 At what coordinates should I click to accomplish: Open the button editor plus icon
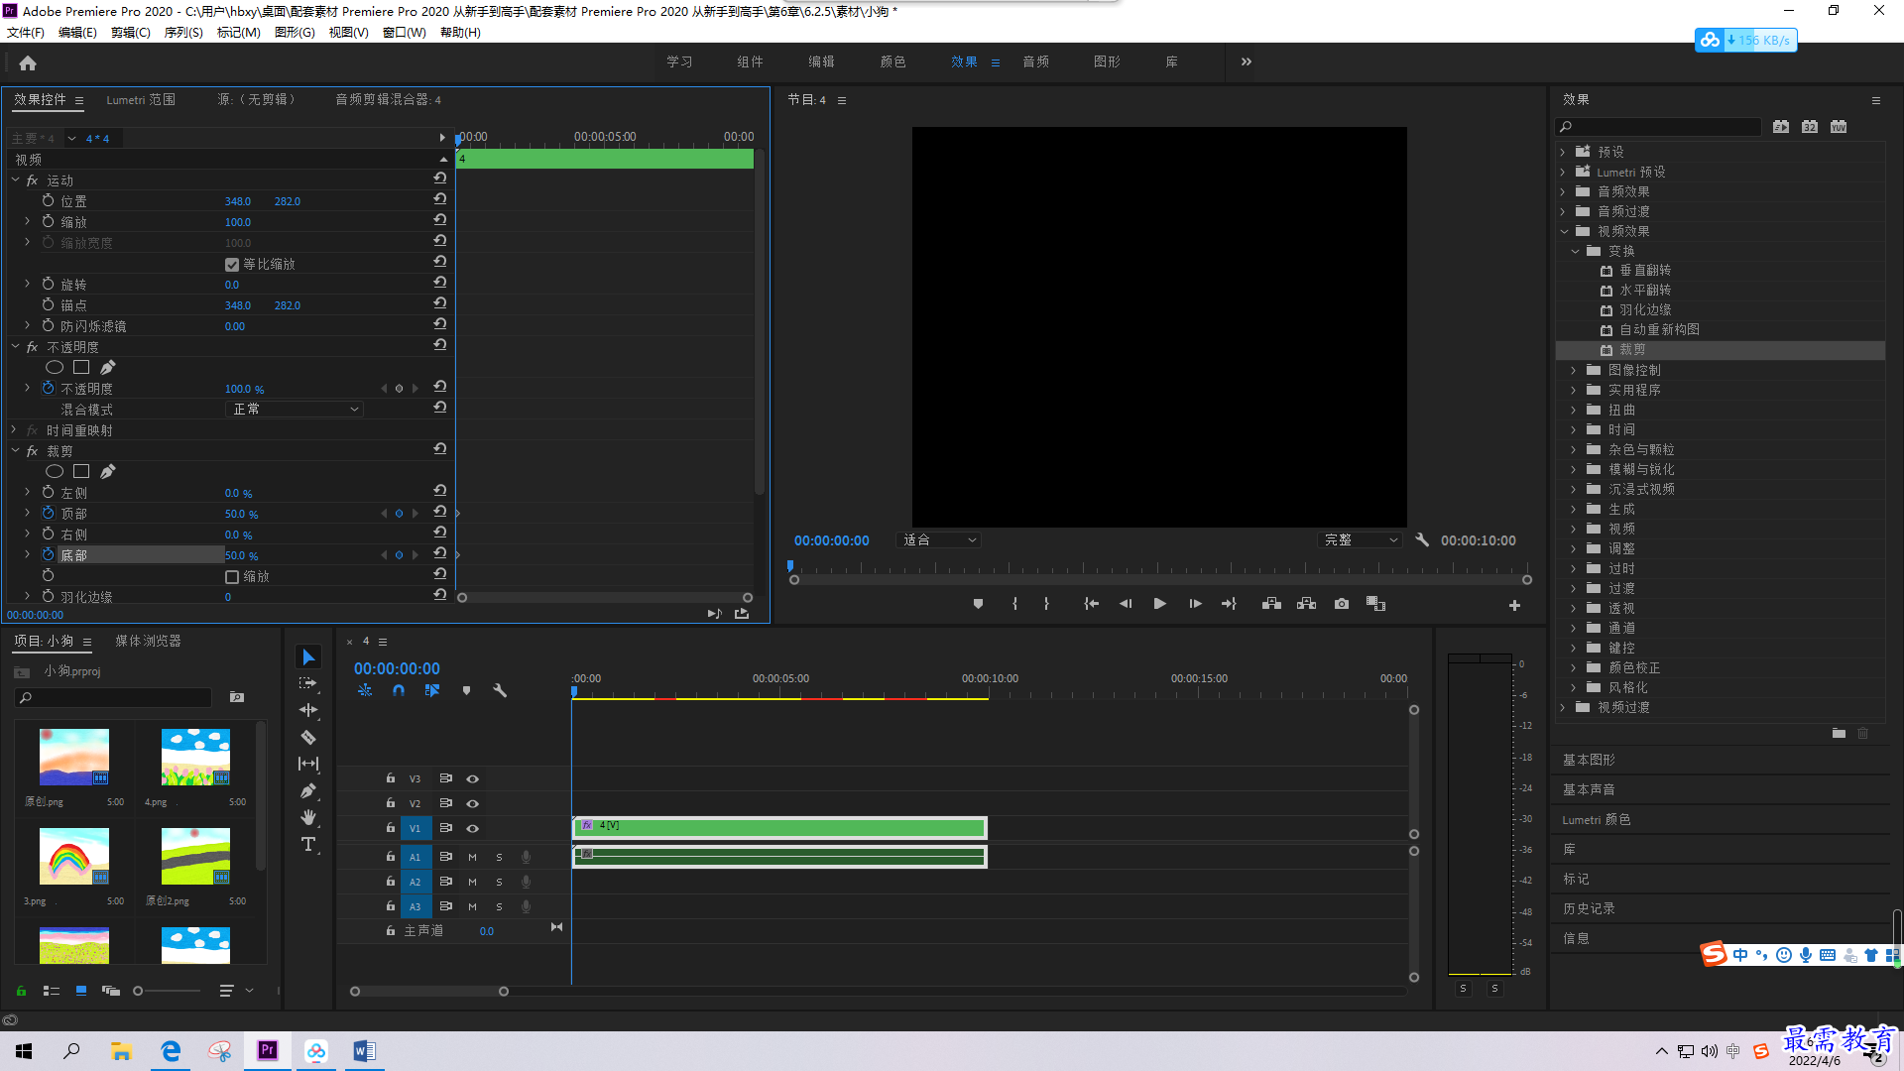[x=1514, y=605]
